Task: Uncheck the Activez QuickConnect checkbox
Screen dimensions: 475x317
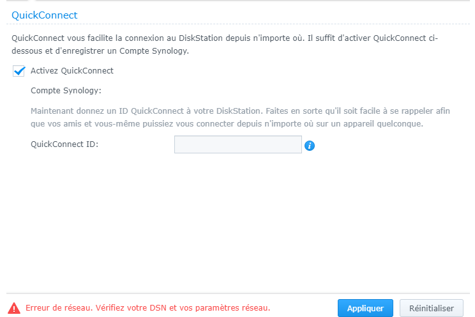Action: tap(19, 71)
